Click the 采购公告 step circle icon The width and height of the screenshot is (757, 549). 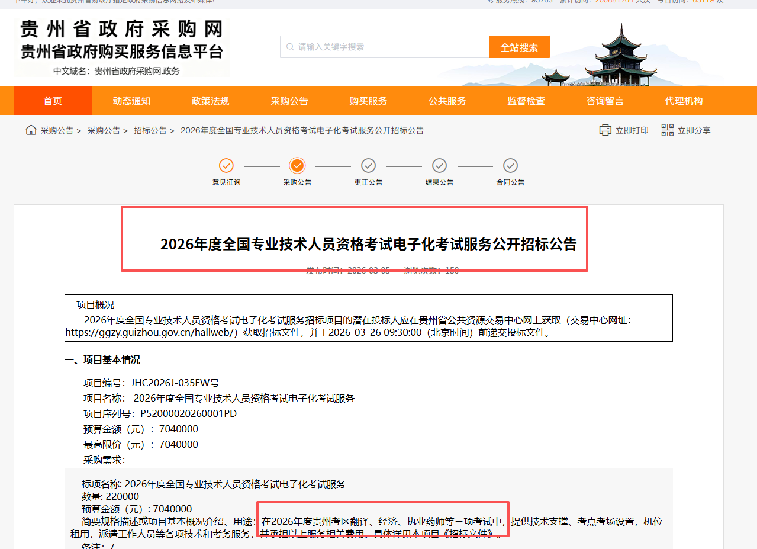click(297, 166)
